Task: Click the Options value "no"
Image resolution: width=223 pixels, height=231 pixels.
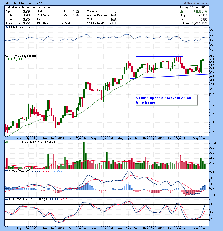Action: coord(114,11)
